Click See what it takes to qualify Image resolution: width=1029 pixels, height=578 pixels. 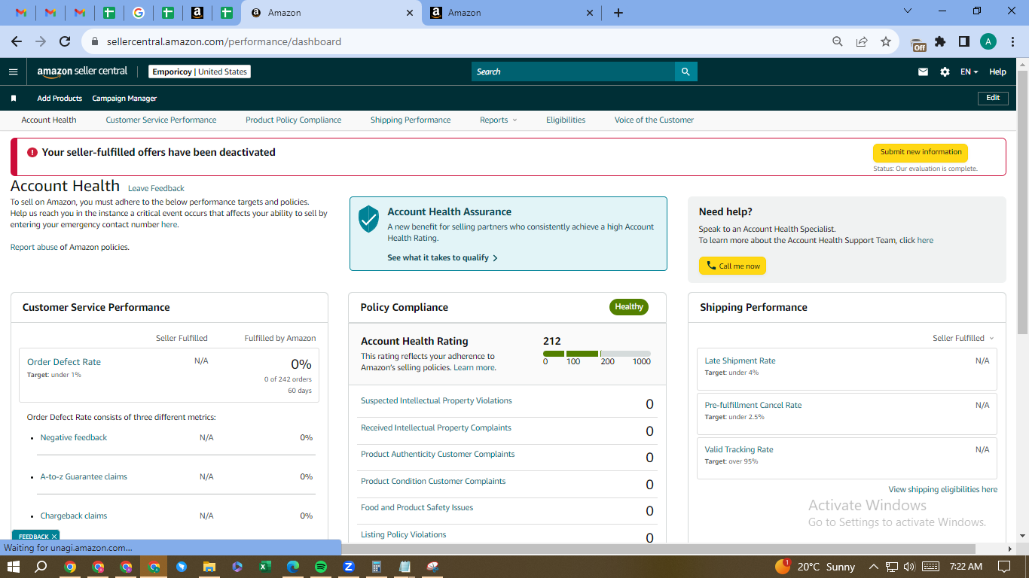[x=443, y=257]
